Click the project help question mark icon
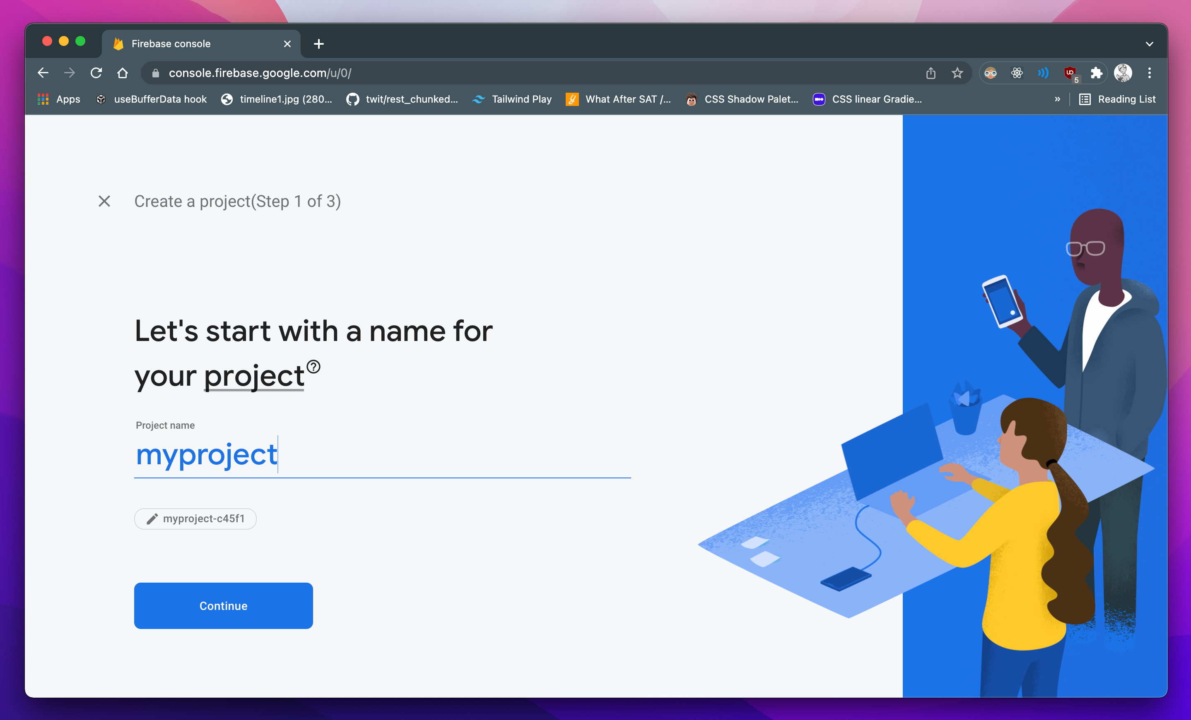 (x=313, y=367)
